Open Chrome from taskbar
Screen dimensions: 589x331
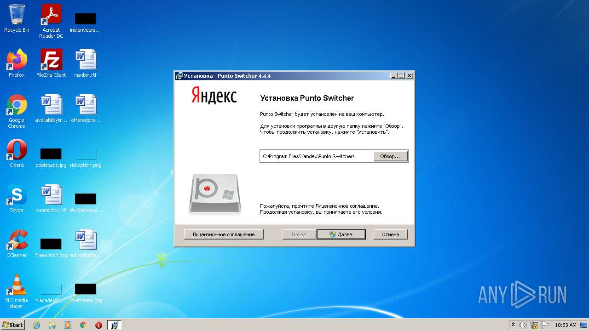pyautogui.click(x=83, y=325)
